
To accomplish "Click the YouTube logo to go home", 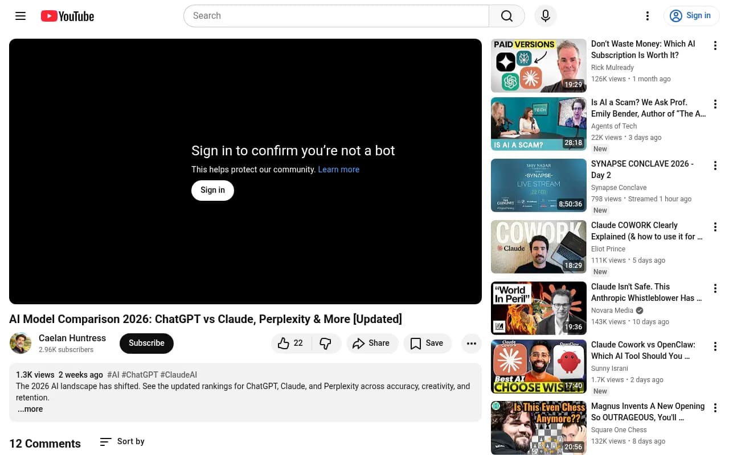I will click(67, 16).
